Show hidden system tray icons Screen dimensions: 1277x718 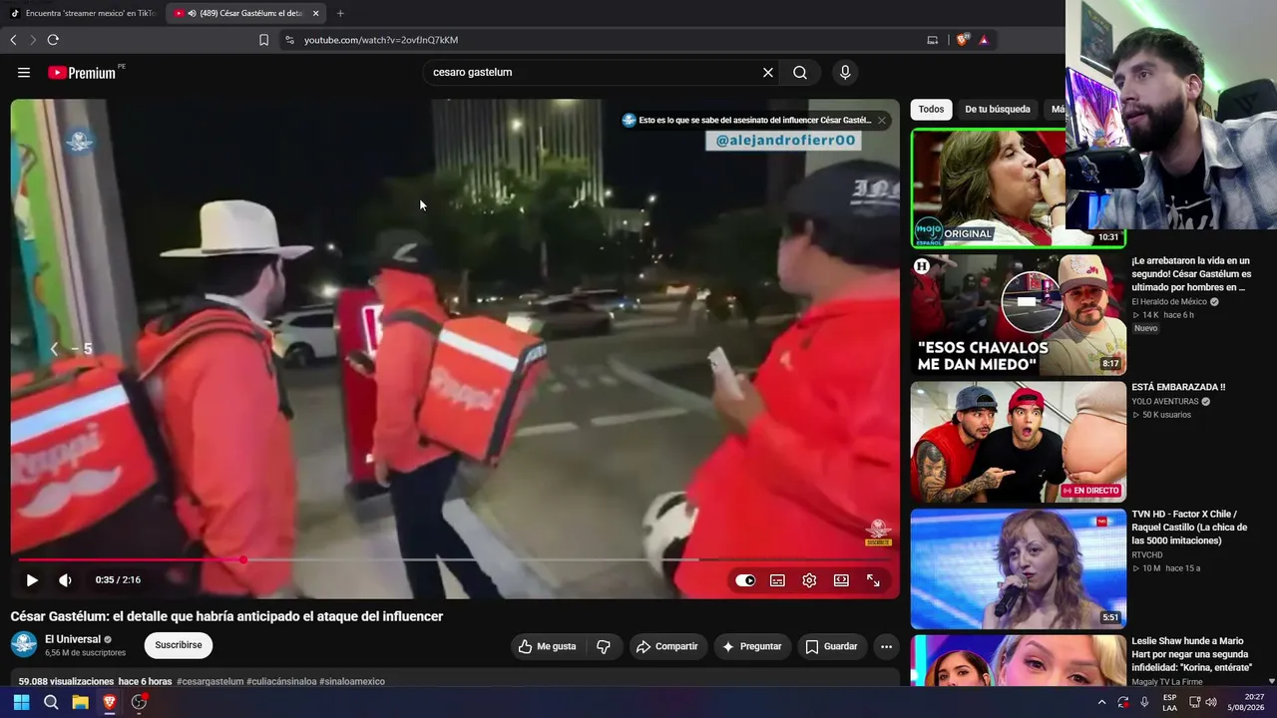point(1101,702)
